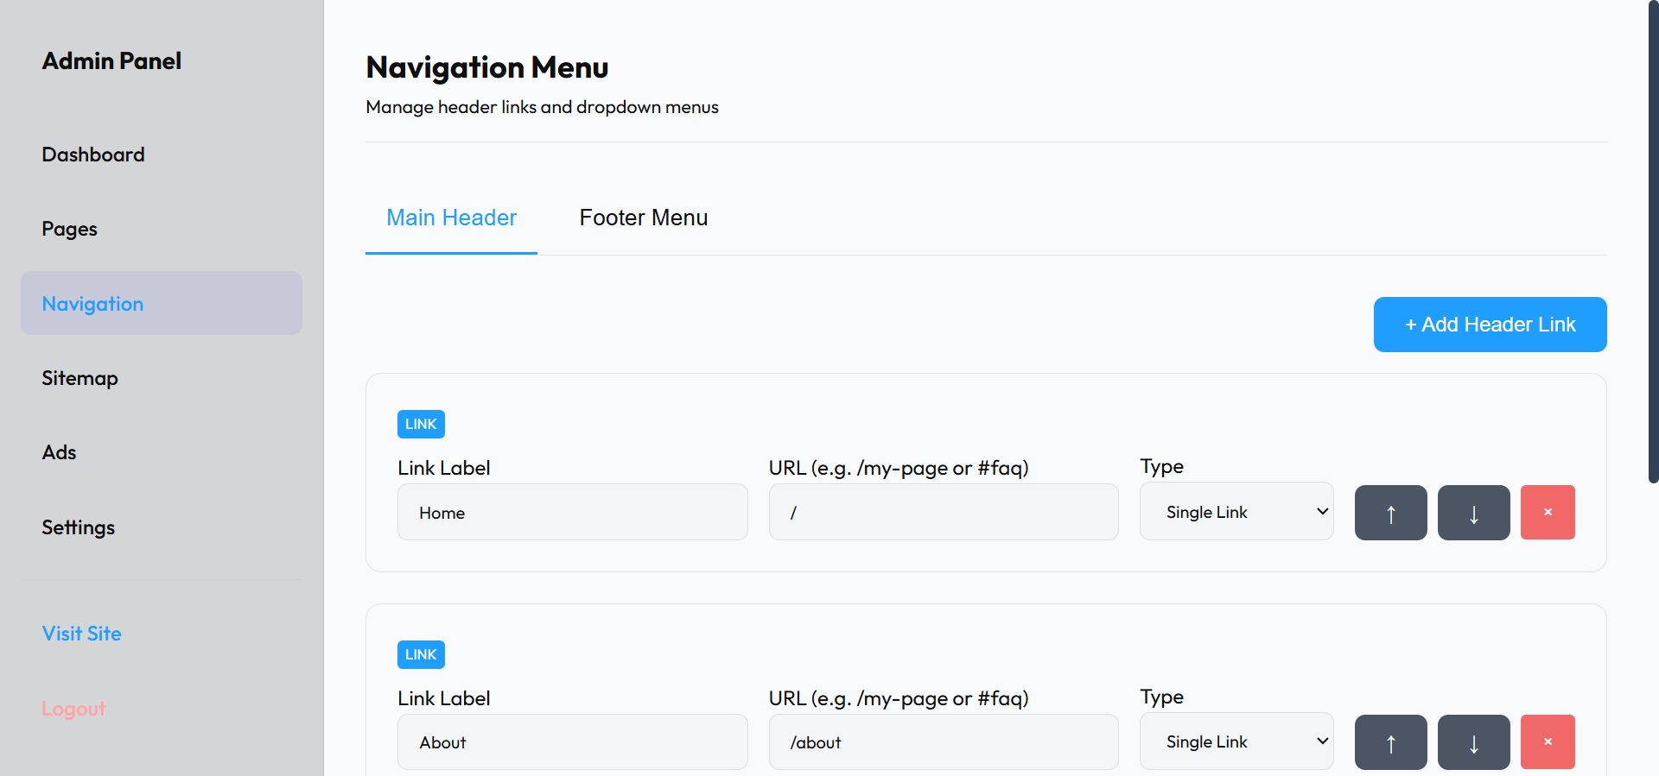Click the Home link label field
This screenshot has height=776, width=1659.
coord(572,513)
